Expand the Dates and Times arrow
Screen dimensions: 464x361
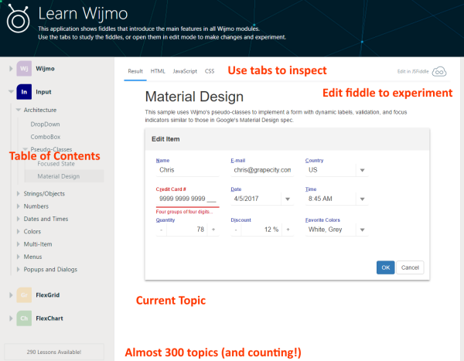click(x=18, y=219)
